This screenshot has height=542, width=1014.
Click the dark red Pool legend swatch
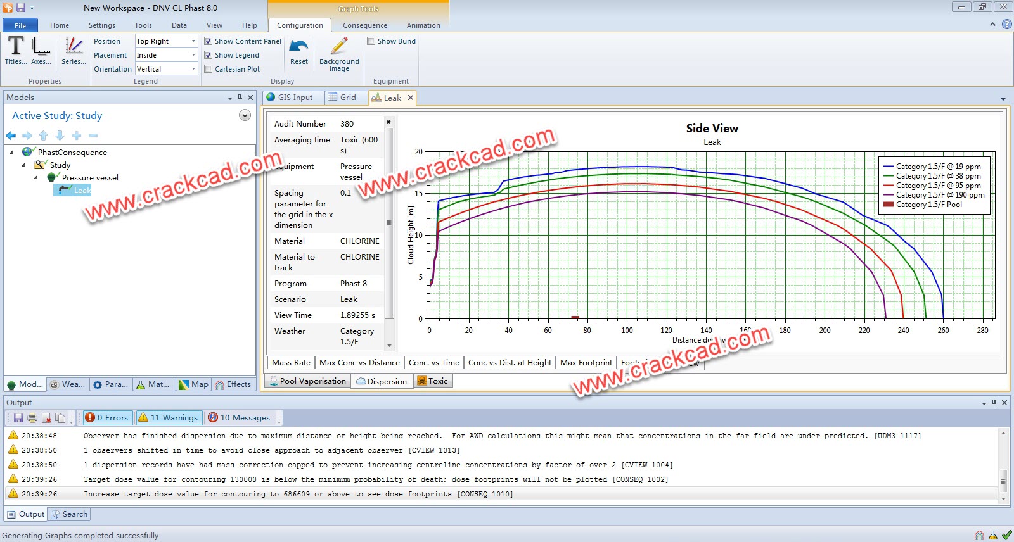click(889, 205)
